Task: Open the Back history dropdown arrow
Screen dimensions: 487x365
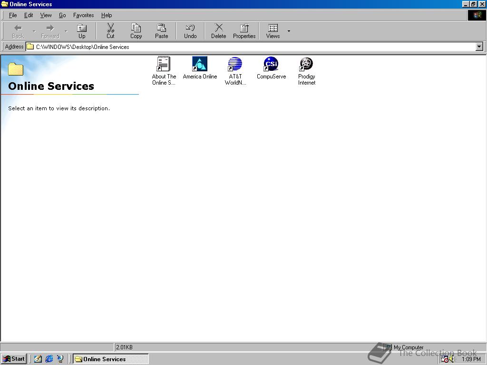Action: 34,31
